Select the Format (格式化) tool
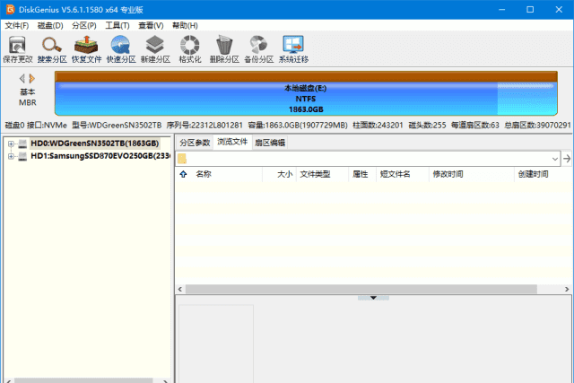 [189, 49]
